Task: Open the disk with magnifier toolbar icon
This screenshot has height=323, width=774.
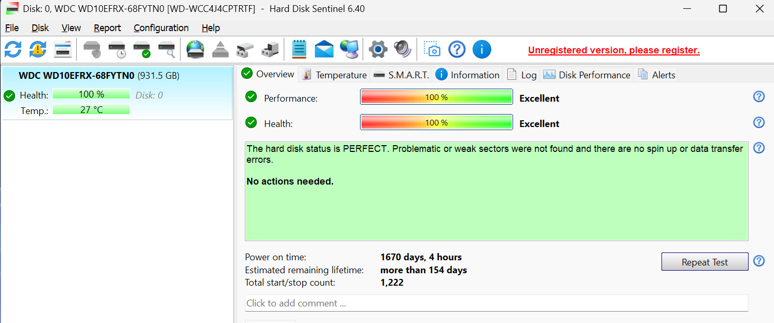Action: 167,50
